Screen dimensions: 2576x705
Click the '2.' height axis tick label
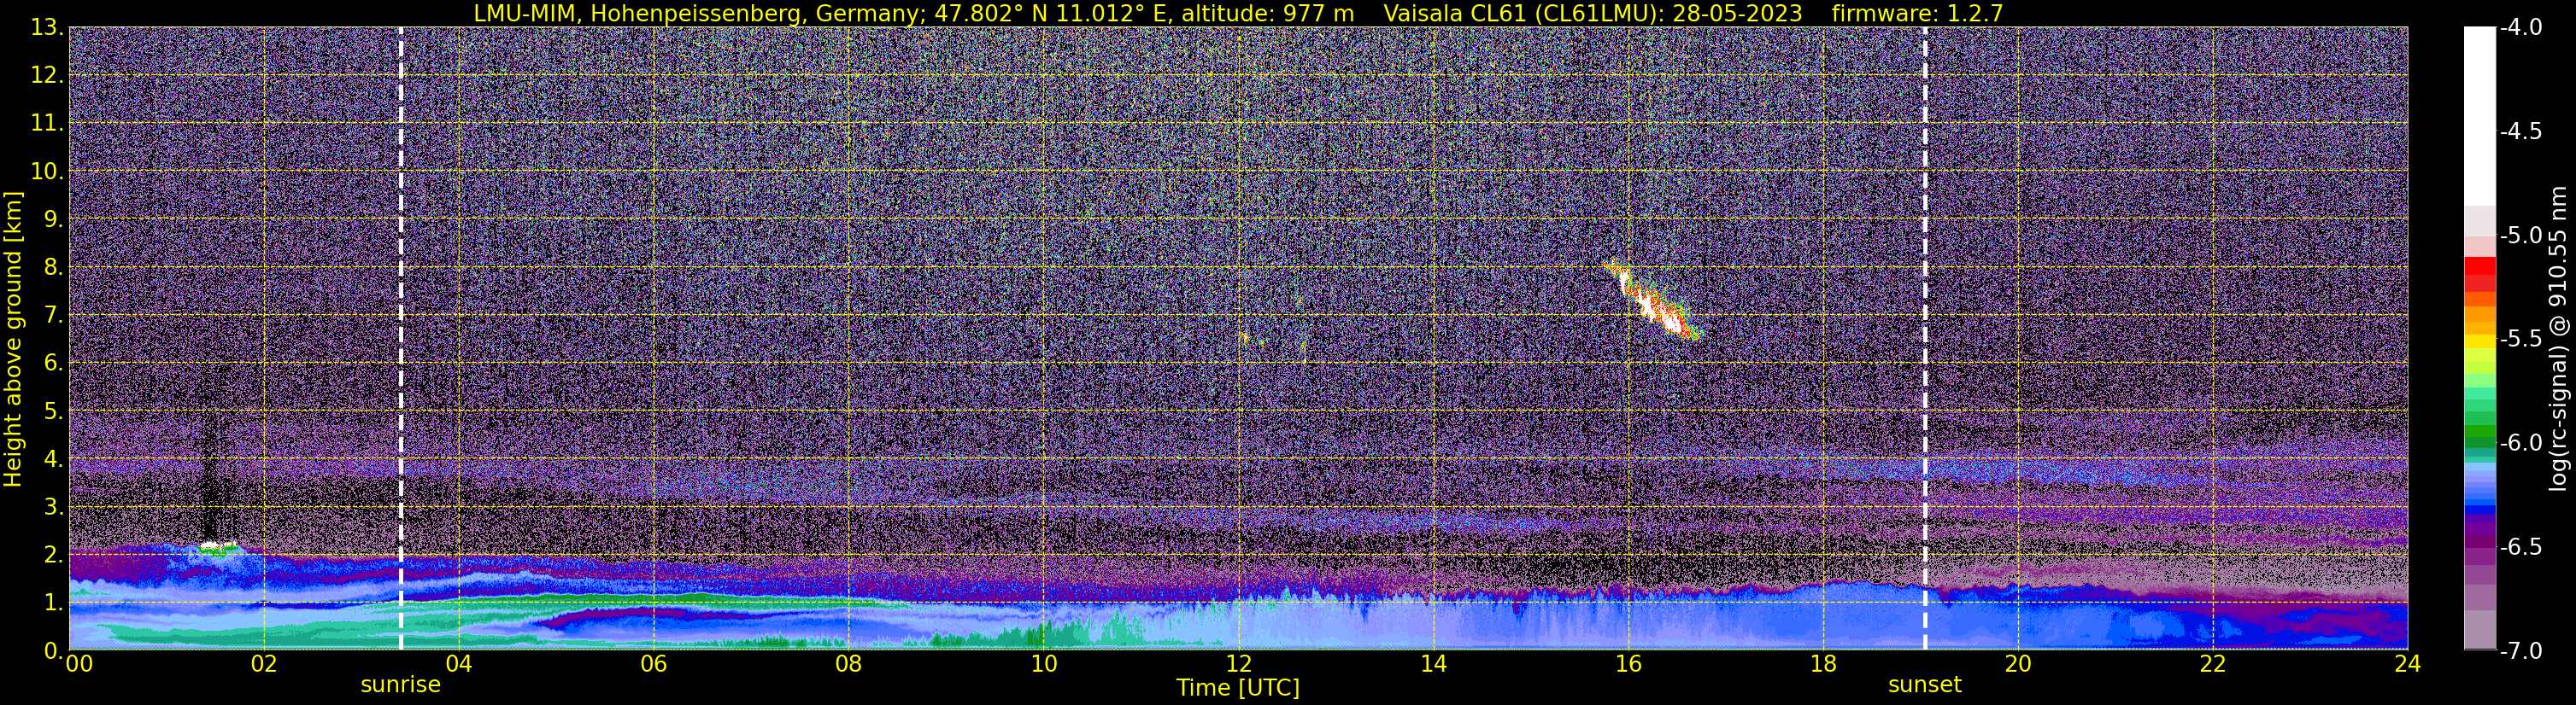coord(54,554)
